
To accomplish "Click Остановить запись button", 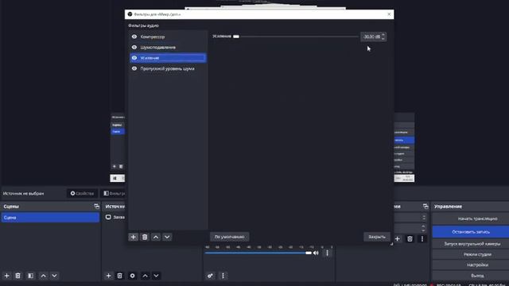I will (x=471, y=232).
